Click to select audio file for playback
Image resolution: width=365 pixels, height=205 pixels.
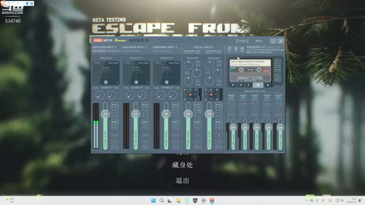pyautogui.click(x=250, y=63)
